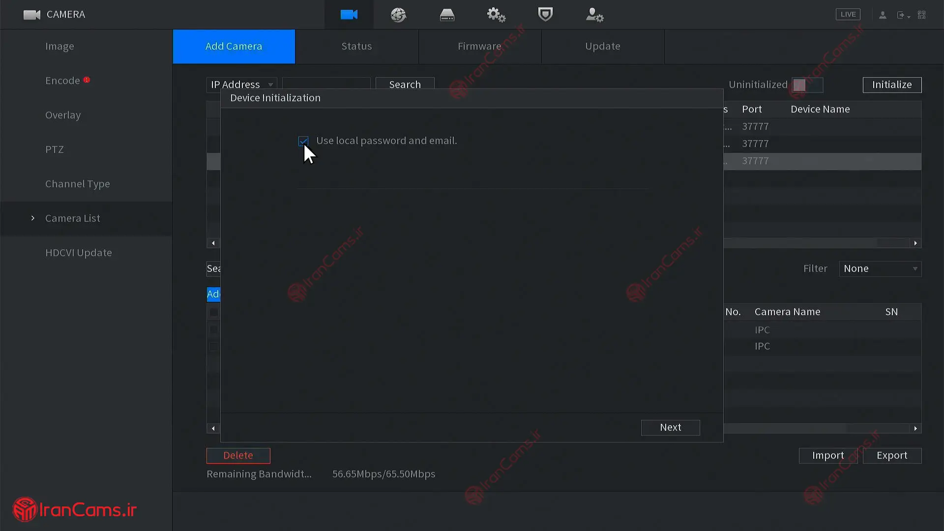Viewport: 944px width, 531px height.
Task: Select the Add Camera tab
Action: (234, 46)
